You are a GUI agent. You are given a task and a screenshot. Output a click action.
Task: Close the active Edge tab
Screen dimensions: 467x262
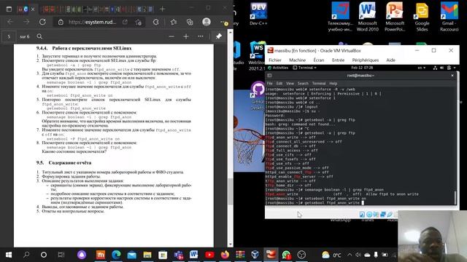[x=33, y=9]
